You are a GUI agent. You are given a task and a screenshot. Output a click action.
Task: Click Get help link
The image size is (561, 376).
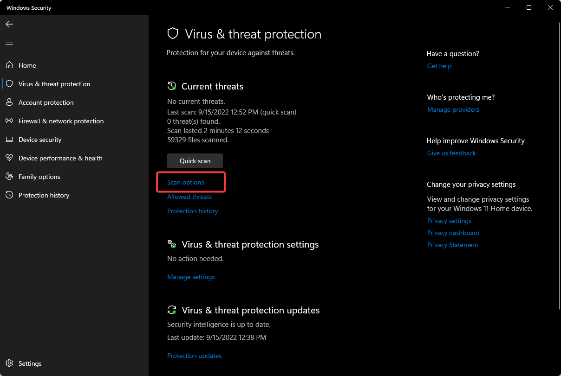(439, 66)
